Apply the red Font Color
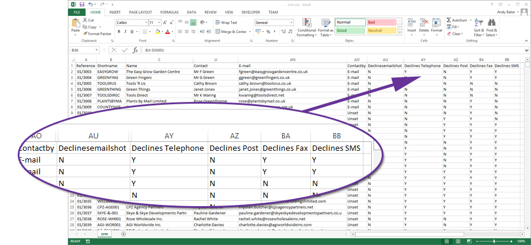This screenshot has width=531, height=245. (168, 32)
